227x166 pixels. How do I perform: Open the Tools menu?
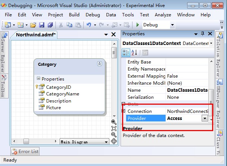(x=128, y=15)
